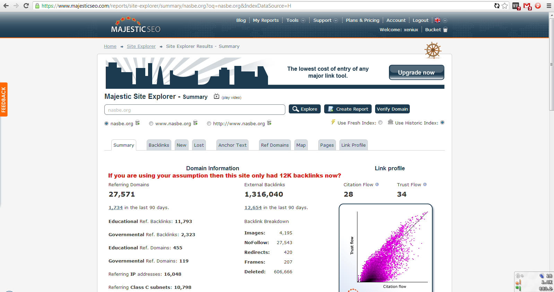Open the Link Profile tab

354,145
